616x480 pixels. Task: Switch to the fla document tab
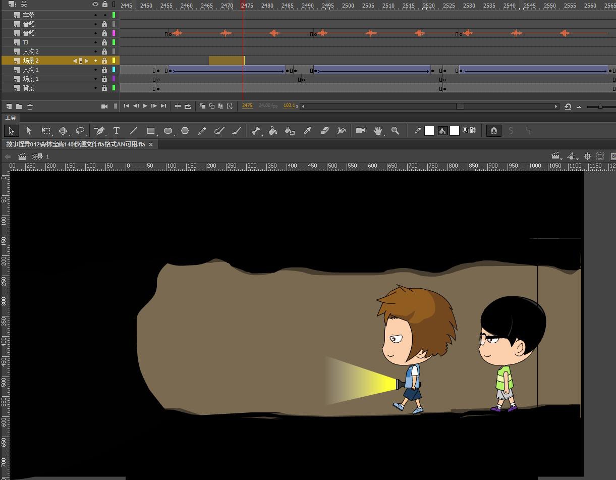click(x=76, y=144)
